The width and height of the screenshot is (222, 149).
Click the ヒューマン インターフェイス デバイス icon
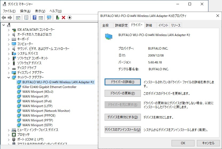coord(14,130)
